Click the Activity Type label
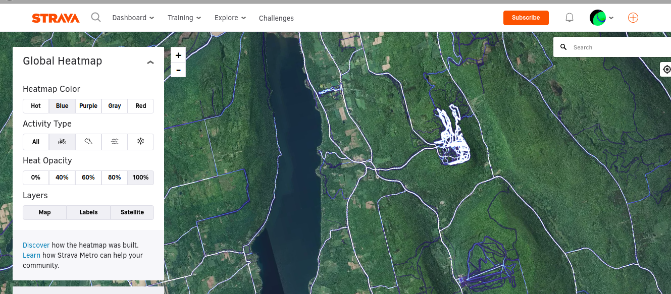Viewport: 671px width, 294px height. 47,124
